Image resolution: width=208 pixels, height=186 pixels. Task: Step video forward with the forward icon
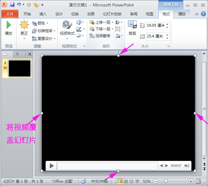(166, 166)
